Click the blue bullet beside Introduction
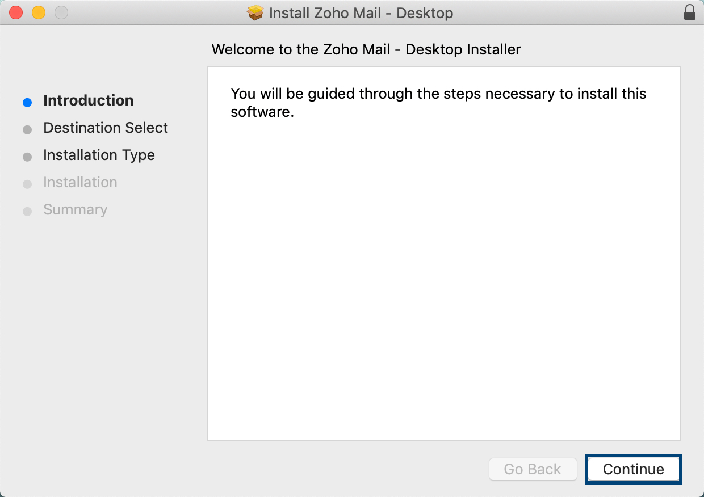The image size is (704, 497). [x=27, y=103]
